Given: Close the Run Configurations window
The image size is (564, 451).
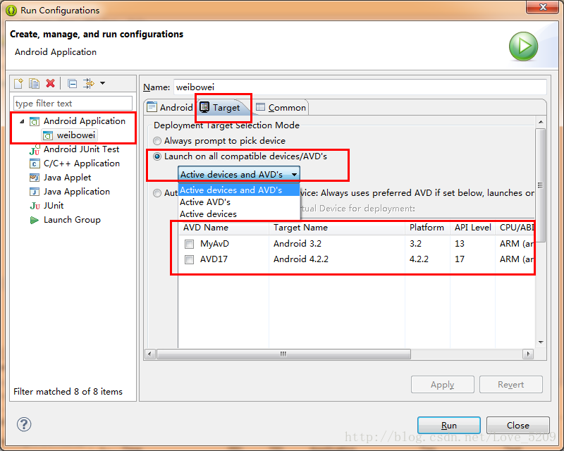Looking at the screenshot, I should click(543, 7).
